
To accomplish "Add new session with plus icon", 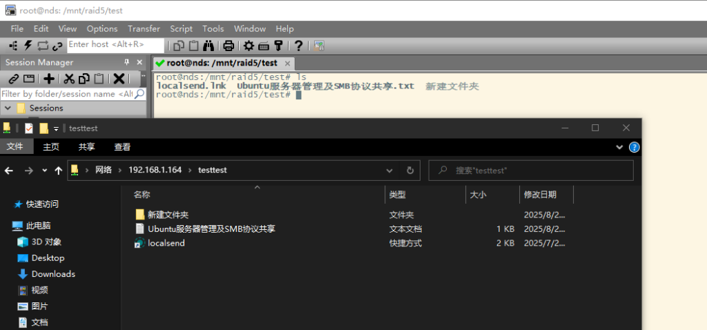I will (x=48, y=79).
